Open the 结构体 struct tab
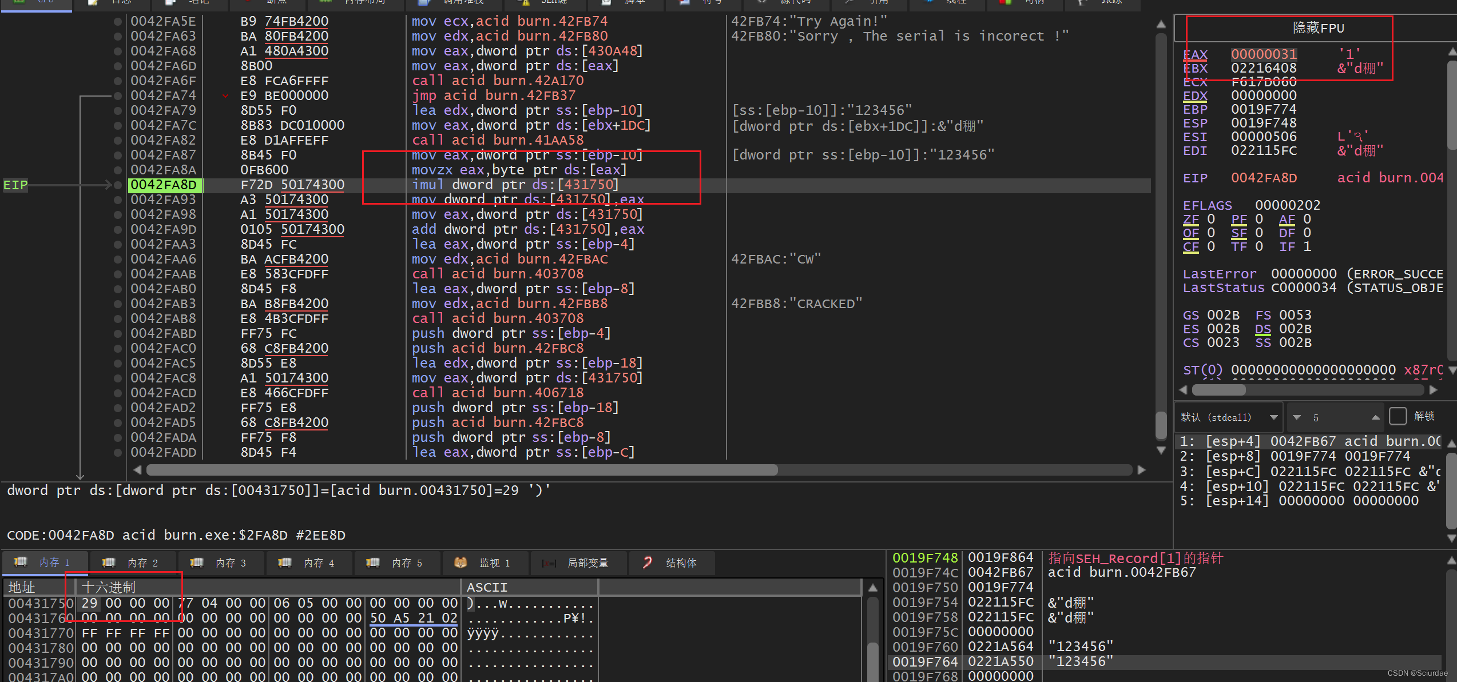This screenshot has width=1457, height=682. click(672, 563)
